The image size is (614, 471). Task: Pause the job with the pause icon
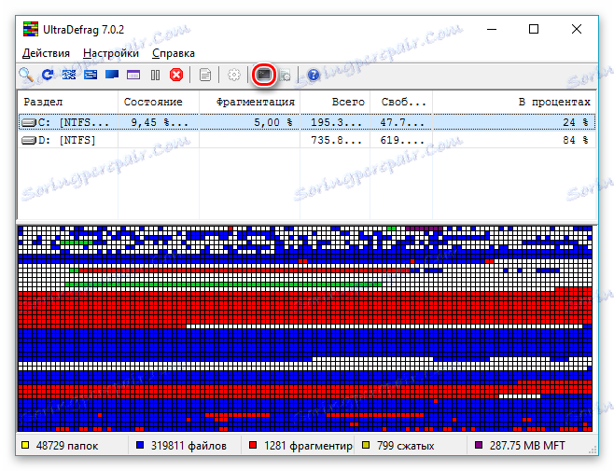tap(155, 75)
